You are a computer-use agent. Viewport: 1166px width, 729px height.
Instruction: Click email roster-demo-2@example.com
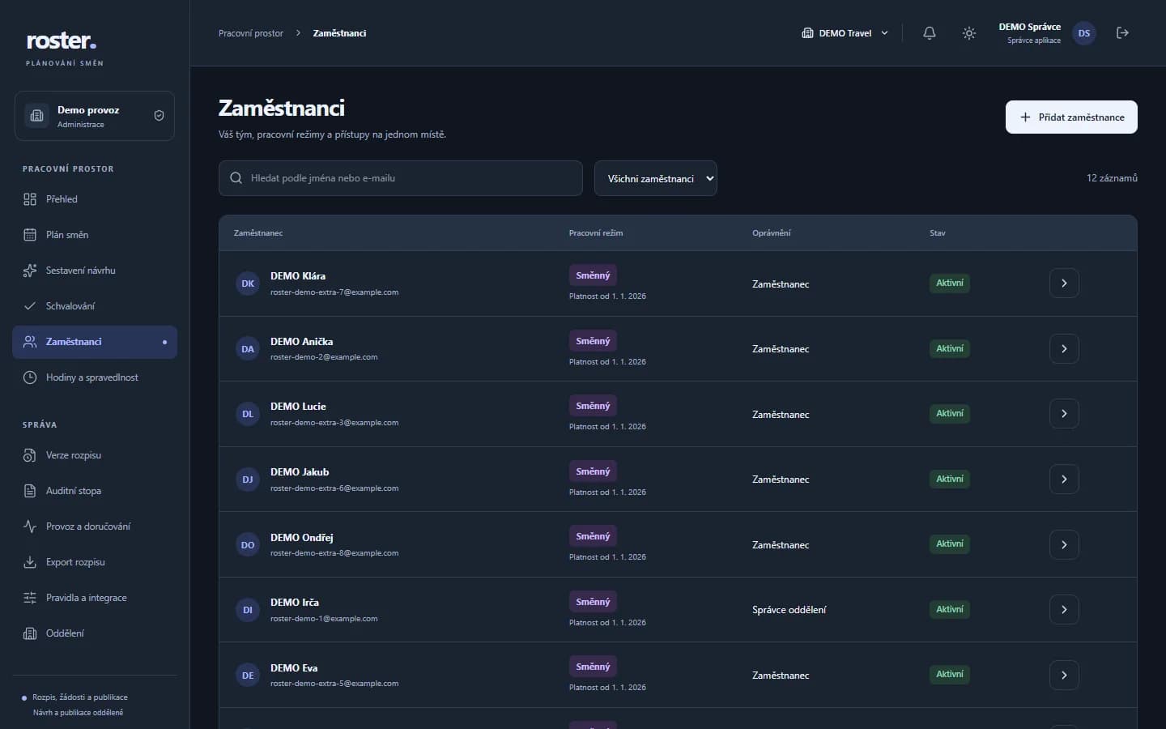[324, 357]
